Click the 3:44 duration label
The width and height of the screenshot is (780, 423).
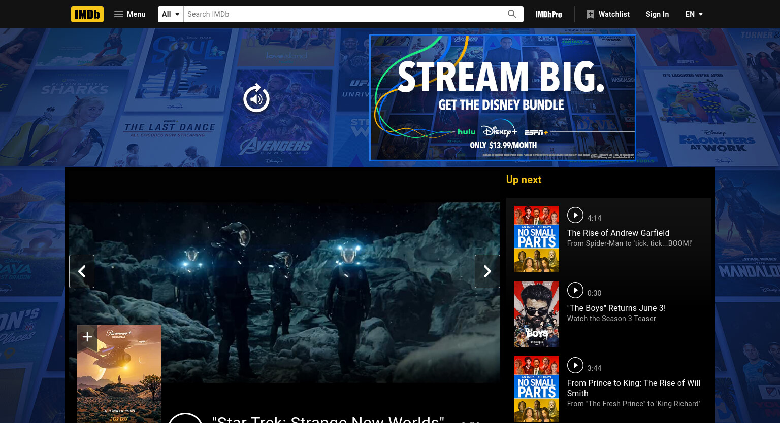[594, 368]
